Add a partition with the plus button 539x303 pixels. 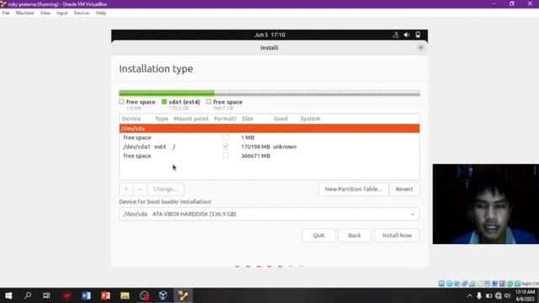(125, 189)
